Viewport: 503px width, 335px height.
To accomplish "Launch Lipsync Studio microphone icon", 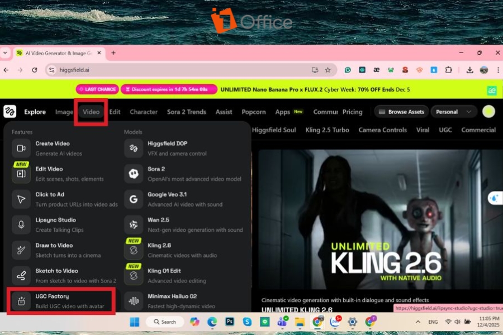I will point(21,224).
